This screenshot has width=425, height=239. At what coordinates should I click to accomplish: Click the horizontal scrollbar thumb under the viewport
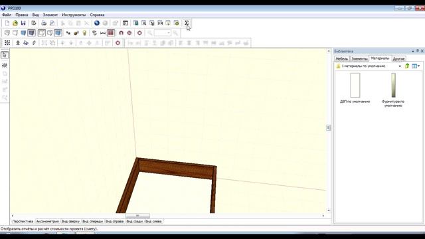point(137,216)
